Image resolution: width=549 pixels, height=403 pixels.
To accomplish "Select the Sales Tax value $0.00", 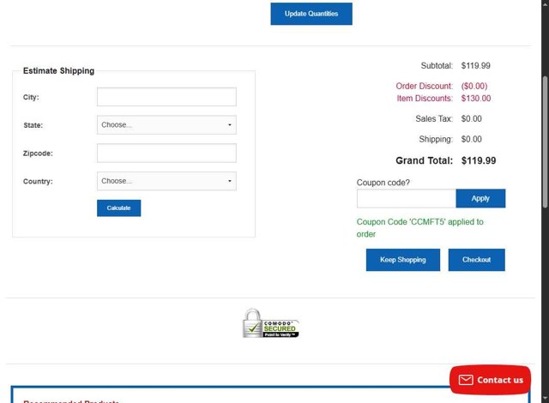I will (471, 119).
